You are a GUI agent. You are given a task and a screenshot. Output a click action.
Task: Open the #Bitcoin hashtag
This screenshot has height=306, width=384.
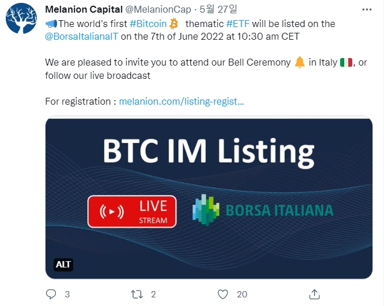(x=149, y=24)
